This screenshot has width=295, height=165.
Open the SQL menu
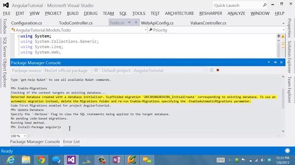(123, 13)
